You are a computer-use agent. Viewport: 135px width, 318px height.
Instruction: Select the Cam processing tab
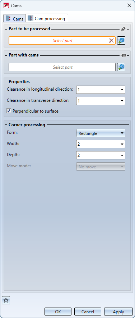47,18
